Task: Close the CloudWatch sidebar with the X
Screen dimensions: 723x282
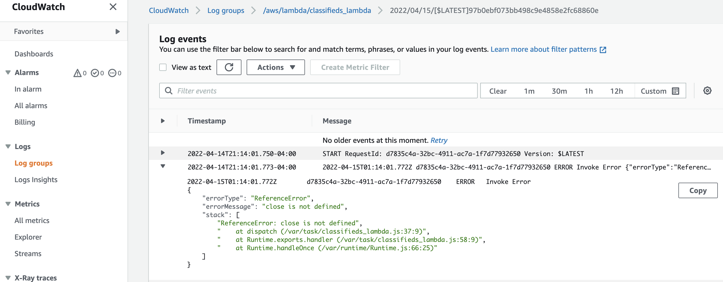Action: coord(113,7)
